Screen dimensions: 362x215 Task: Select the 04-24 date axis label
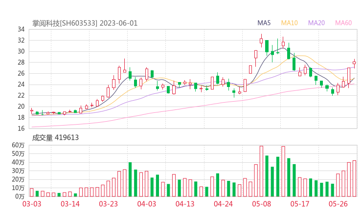[x=223, y=204]
